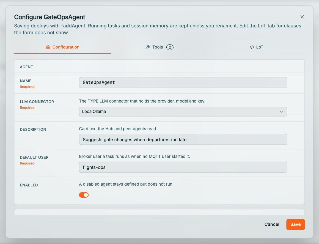
Task: Click the Required note under NAME
Action: click(27, 87)
